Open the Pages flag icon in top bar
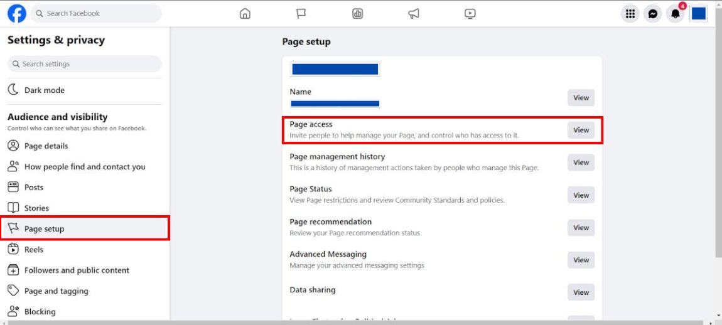This screenshot has width=722, height=325. [x=301, y=14]
